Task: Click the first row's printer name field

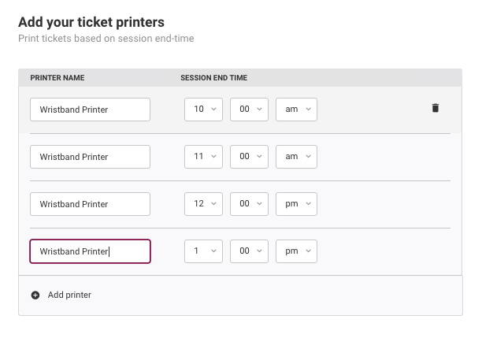Action: click(90, 110)
